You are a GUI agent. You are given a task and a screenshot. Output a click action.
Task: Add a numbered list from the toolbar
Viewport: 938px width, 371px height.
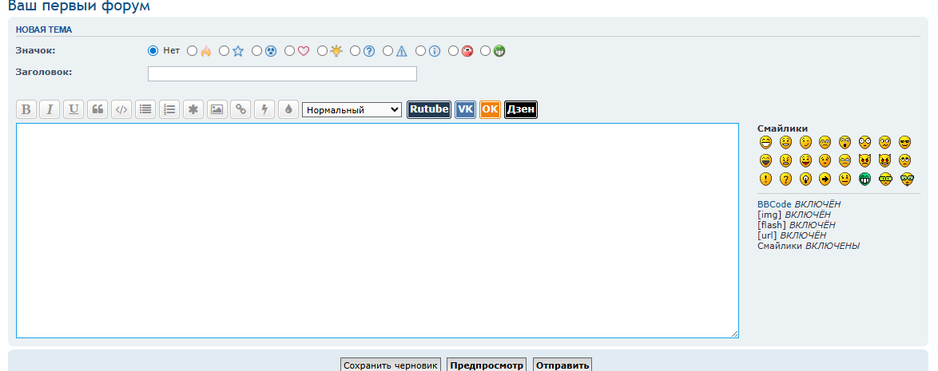169,109
